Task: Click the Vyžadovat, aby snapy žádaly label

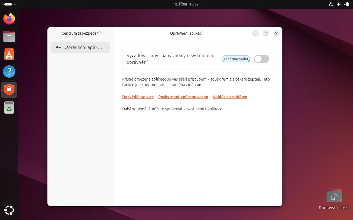Action: click(x=170, y=59)
